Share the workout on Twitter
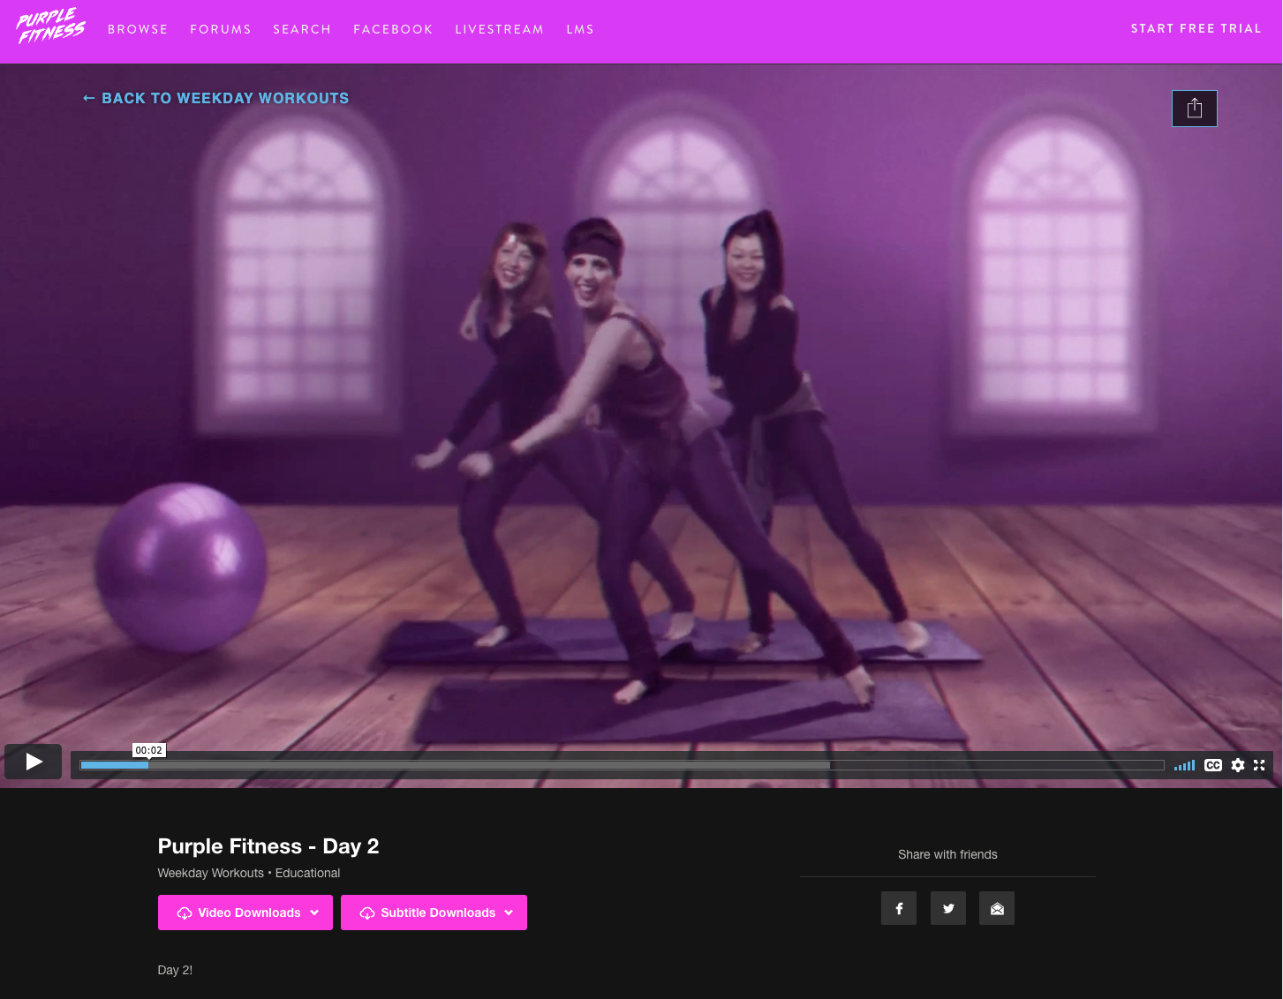1283x999 pixels. pyautogui.click(x=947, y=907)
